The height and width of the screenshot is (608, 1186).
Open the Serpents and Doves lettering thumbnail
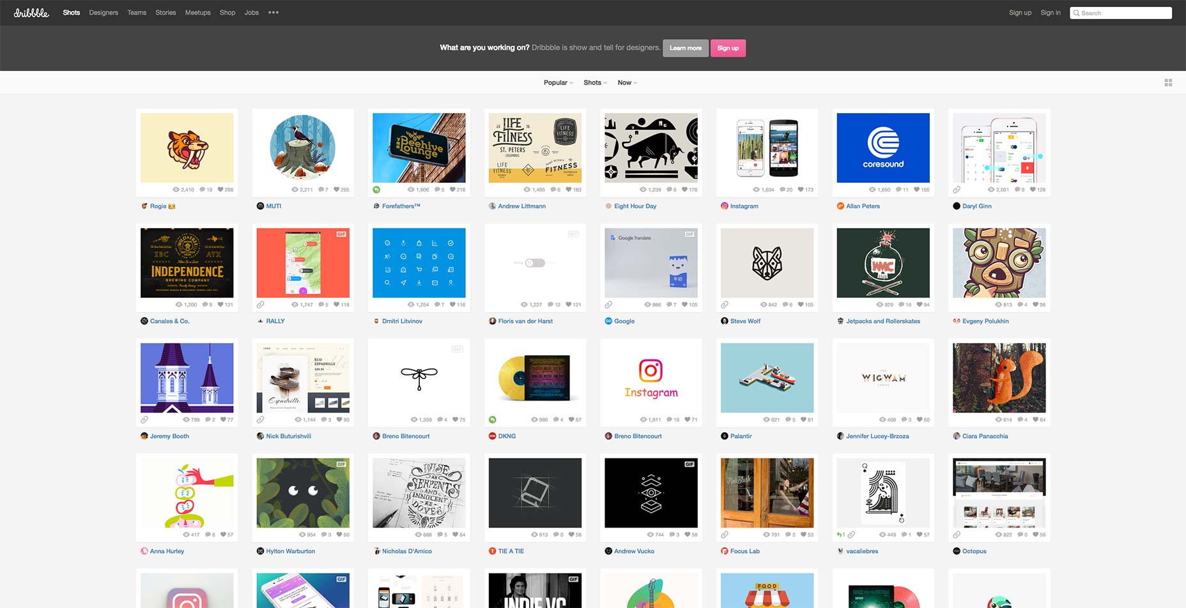(x=419, y=492)
